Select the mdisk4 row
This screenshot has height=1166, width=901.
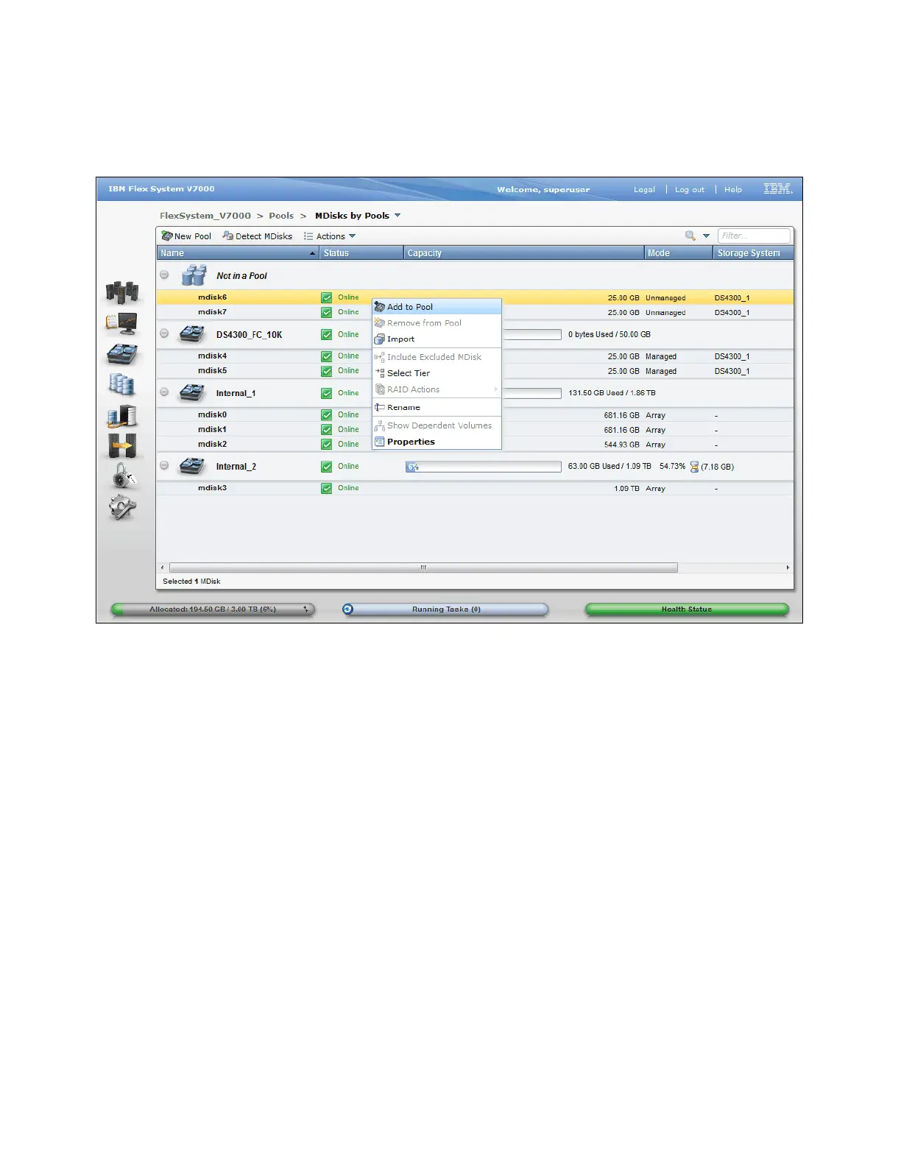click(475, 356)
